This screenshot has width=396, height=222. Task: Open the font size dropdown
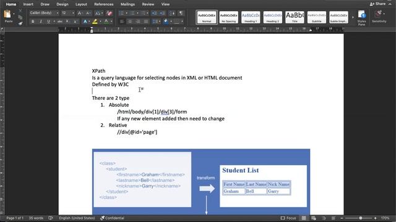point(73,13)
